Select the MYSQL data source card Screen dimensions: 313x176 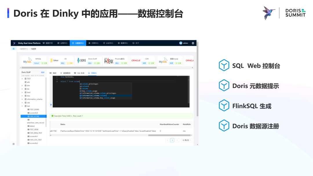click(x=35, y=61)
